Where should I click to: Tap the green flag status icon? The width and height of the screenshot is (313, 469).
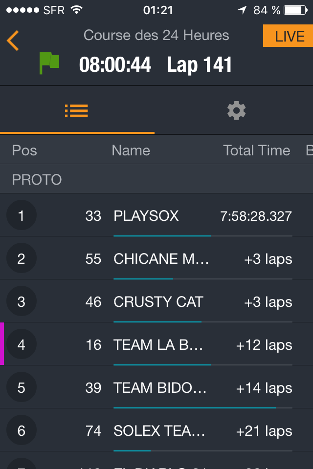49,64
